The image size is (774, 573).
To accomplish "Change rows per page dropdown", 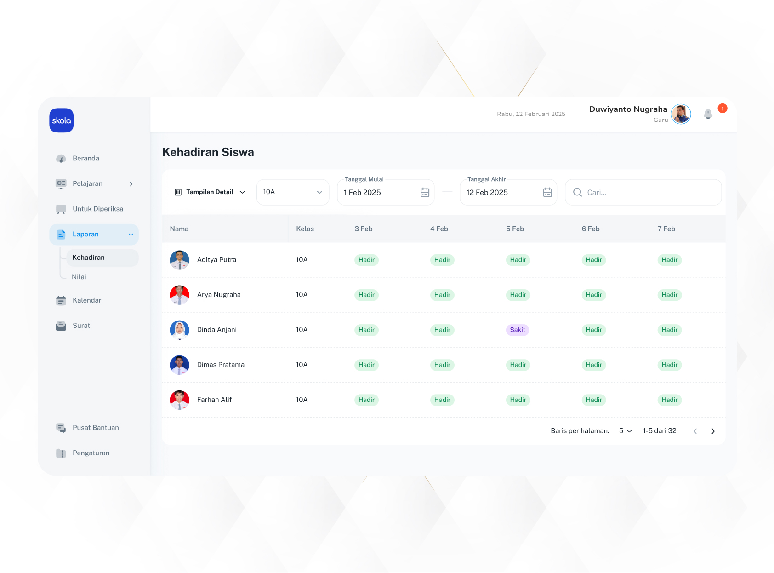I will [x=625, y=431].
